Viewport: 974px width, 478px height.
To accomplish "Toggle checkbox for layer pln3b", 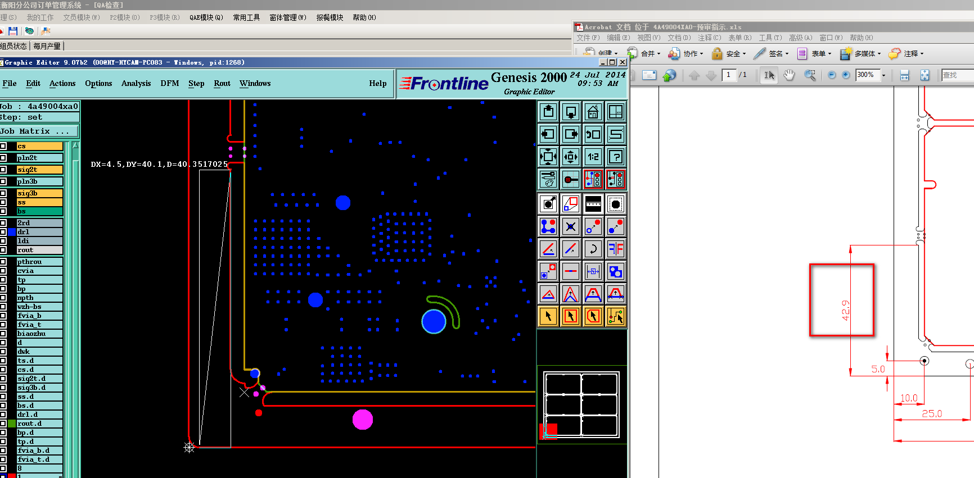I will tap(3, 181).
